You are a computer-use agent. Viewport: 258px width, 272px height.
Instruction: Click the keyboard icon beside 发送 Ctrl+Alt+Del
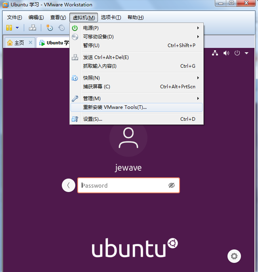75,57
